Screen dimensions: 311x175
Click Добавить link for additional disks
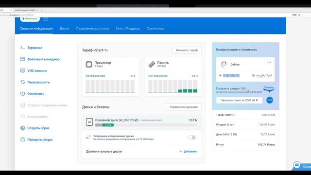[x=190, y=151]
